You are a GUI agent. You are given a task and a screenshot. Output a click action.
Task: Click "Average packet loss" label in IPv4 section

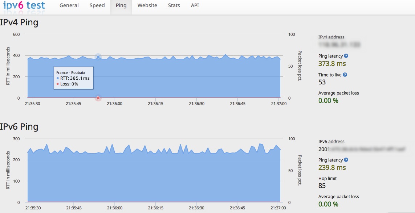[338, 93]
